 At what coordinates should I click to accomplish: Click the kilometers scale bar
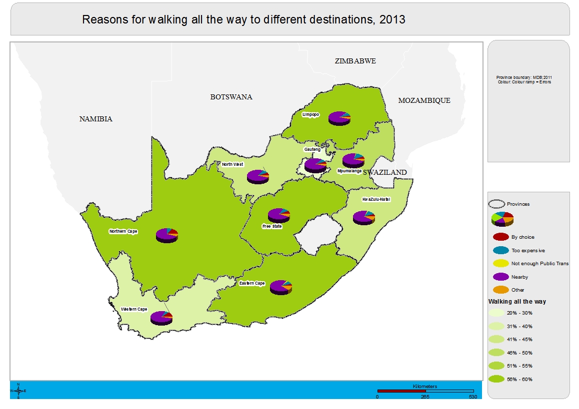point(425,391)
